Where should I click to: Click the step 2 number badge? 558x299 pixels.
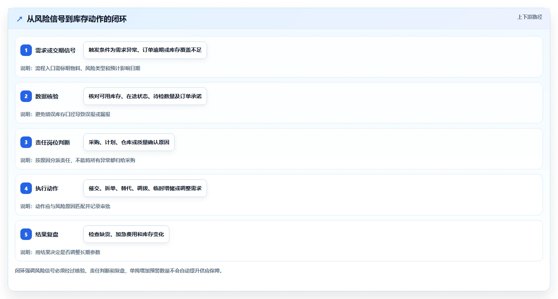[x=26, y=96]
